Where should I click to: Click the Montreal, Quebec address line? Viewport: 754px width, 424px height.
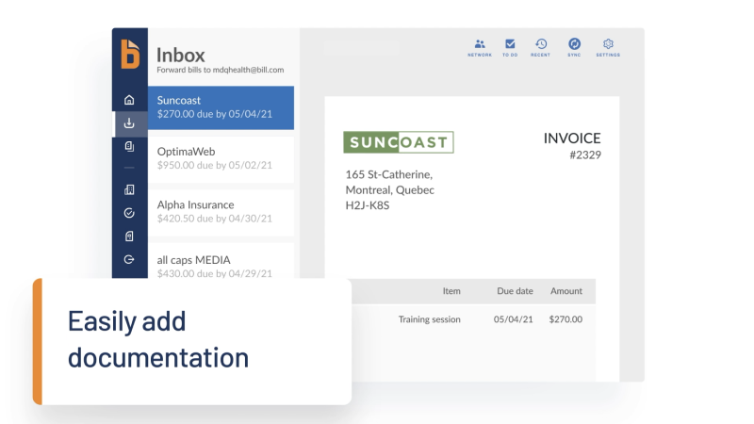tap(390, 190)
